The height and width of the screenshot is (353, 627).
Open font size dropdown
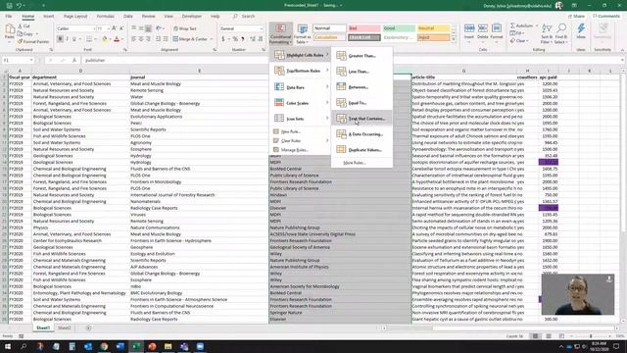108,28
